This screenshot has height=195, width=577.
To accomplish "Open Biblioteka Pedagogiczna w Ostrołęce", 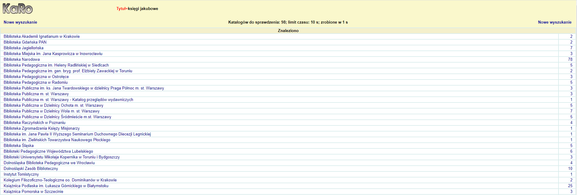I will (x=36, y=76).
